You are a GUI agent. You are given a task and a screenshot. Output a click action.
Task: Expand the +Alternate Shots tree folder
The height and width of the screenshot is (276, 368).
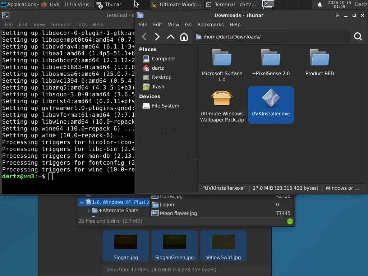88,211
